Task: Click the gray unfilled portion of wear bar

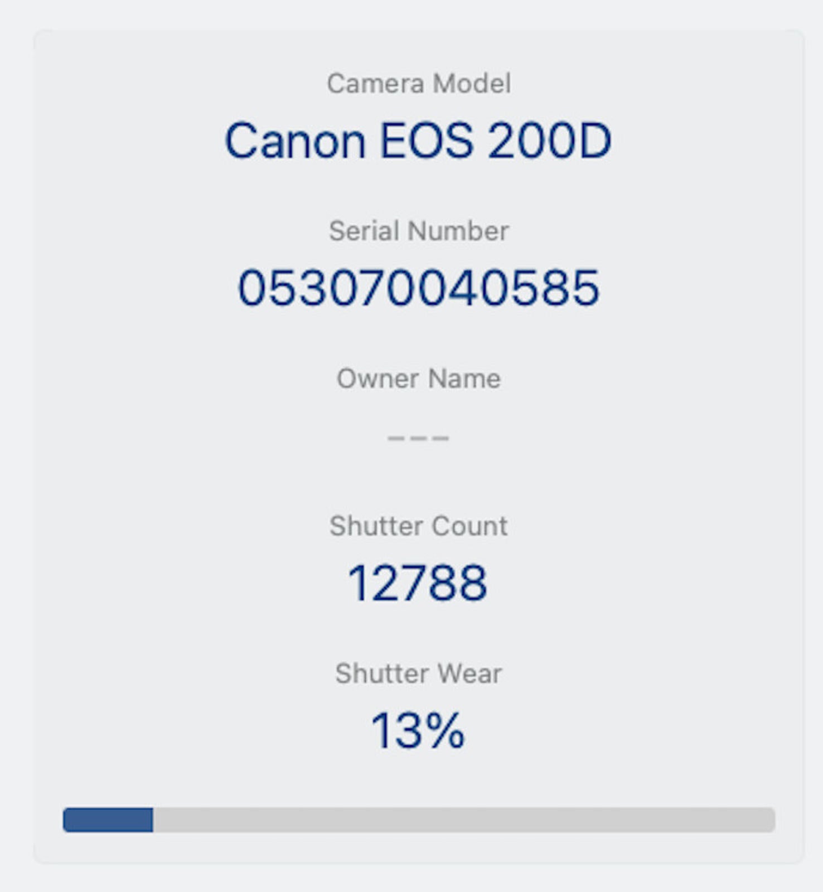Action: [x=463, y=820]
